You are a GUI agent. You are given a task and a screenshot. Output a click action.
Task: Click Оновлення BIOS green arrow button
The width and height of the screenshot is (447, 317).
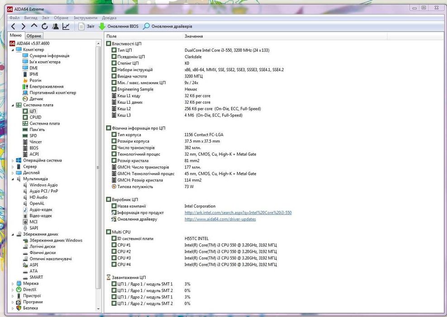(118, 27)
